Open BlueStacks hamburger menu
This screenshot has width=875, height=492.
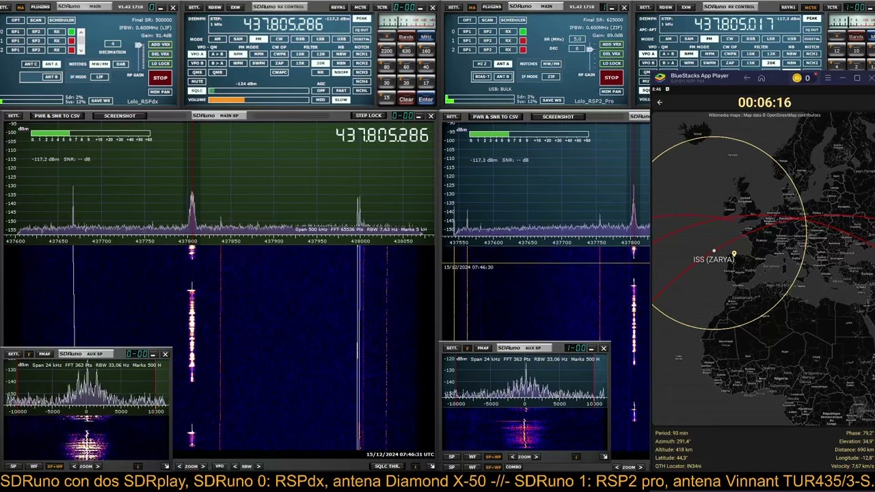828,77
